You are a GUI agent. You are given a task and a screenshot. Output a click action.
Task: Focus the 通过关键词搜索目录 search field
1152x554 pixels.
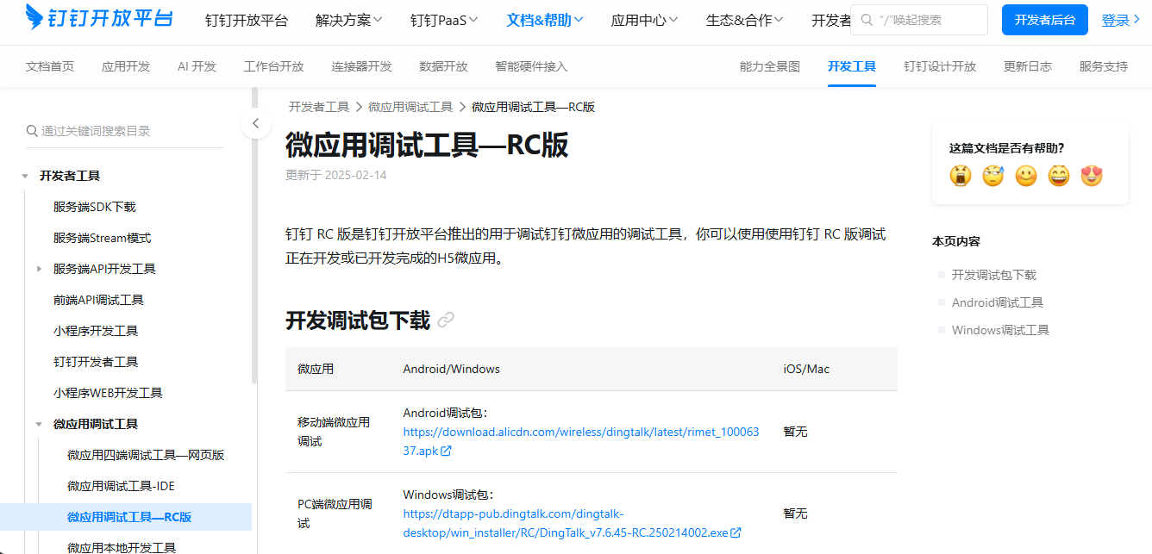click(x=125, y=131)
